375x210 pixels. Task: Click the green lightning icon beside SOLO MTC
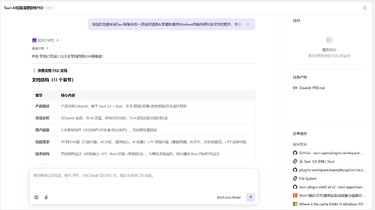58,40
